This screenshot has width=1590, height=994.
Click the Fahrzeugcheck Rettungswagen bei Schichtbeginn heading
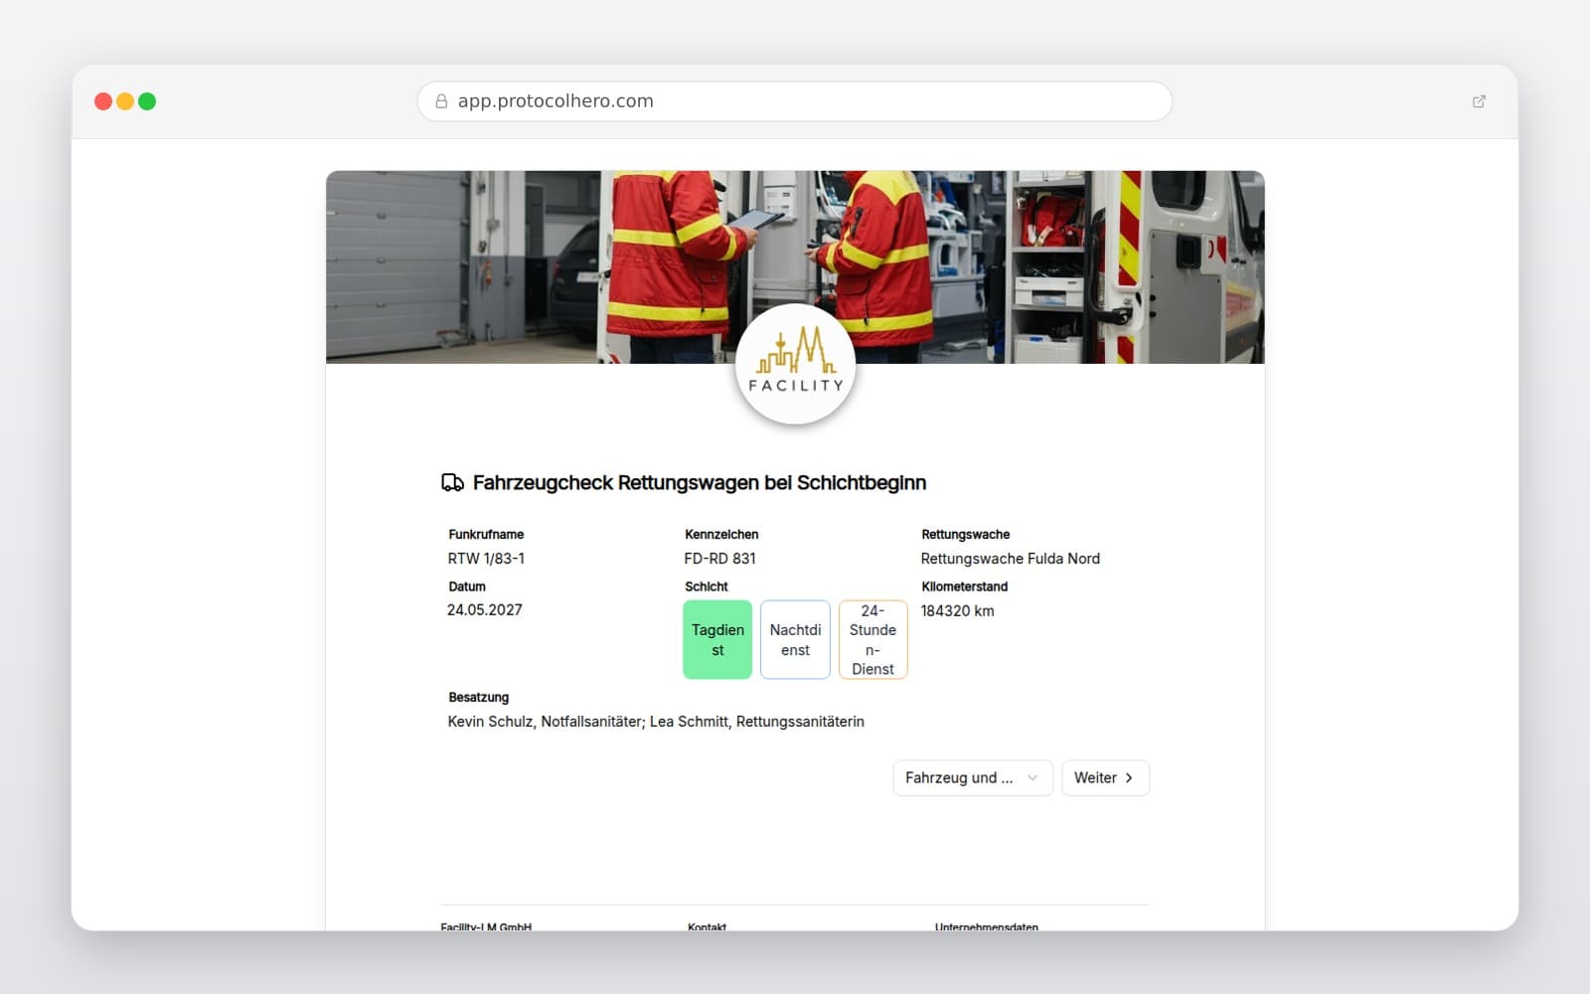[700, 483]
